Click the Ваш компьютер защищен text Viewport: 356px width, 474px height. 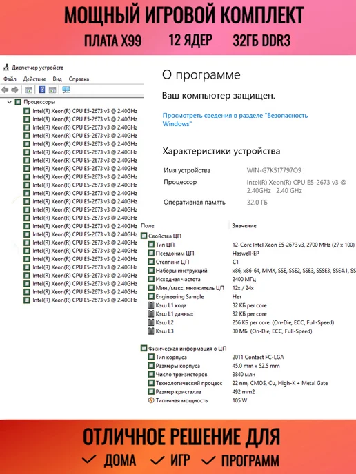(219, 96)
